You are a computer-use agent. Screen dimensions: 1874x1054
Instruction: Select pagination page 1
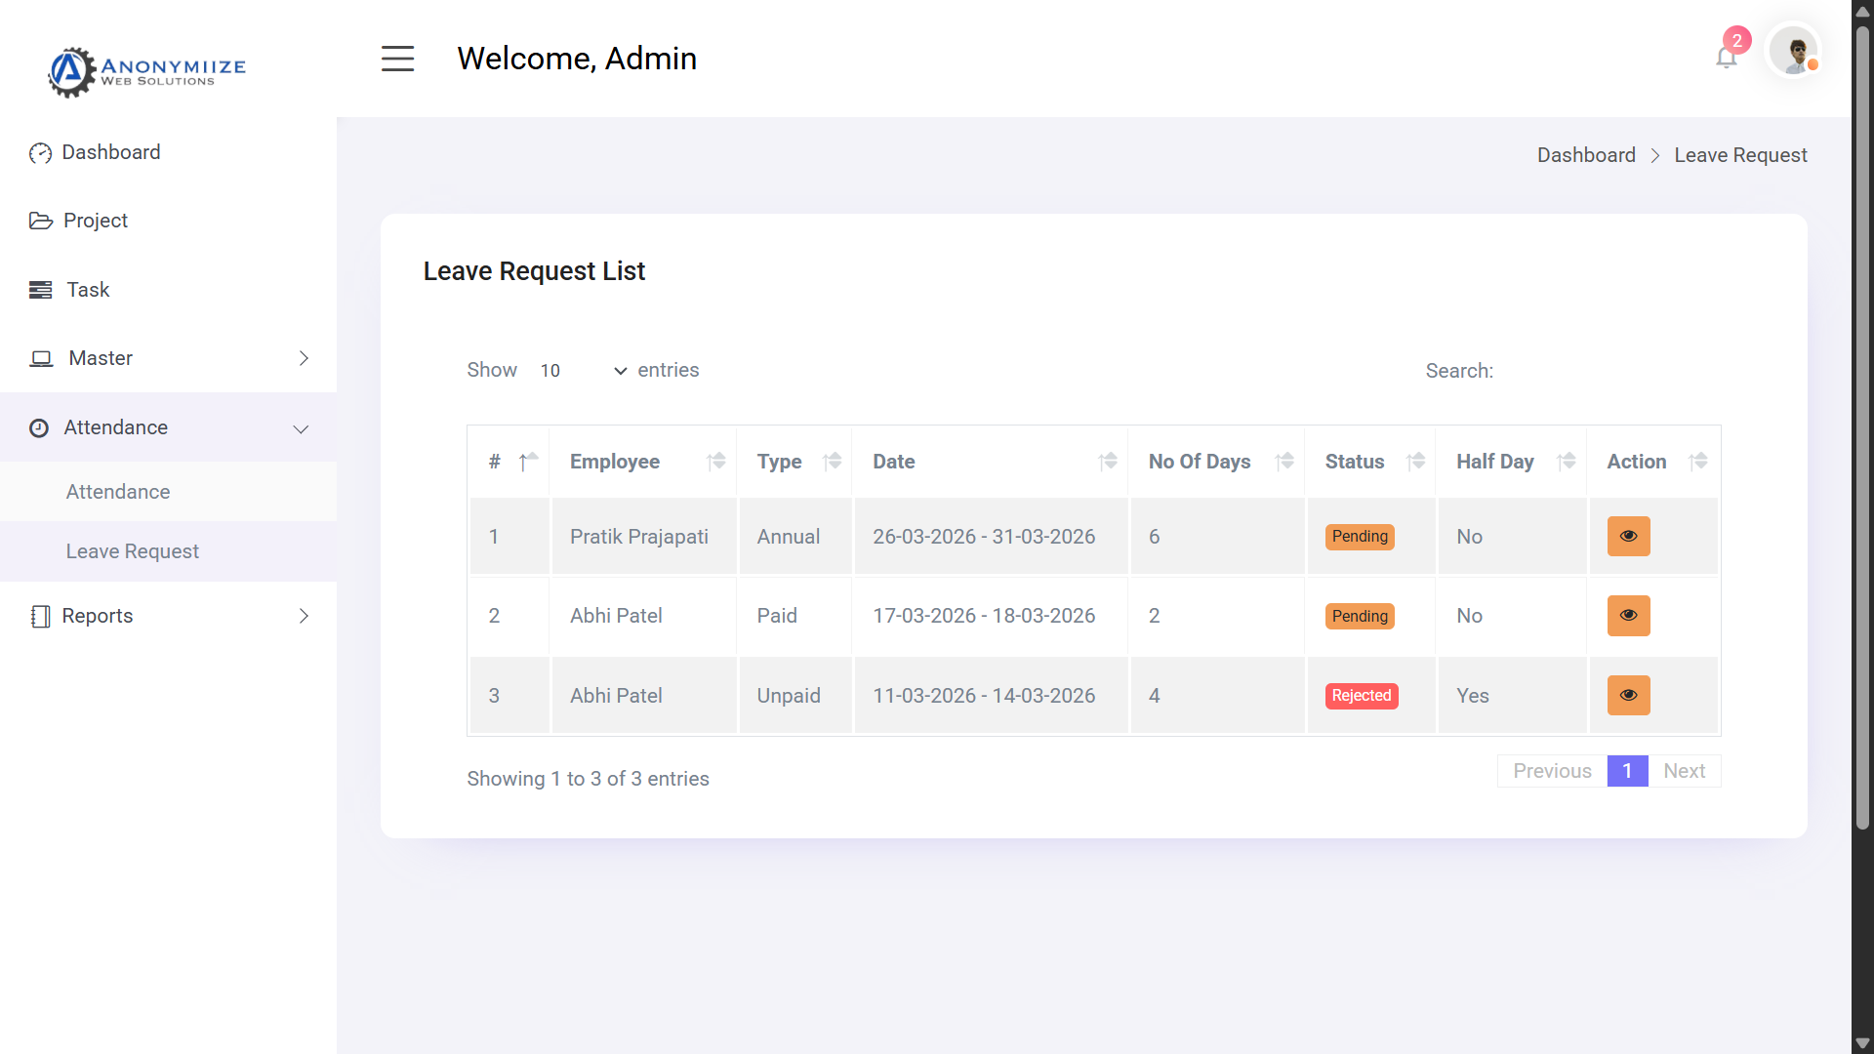point(1627,771)
